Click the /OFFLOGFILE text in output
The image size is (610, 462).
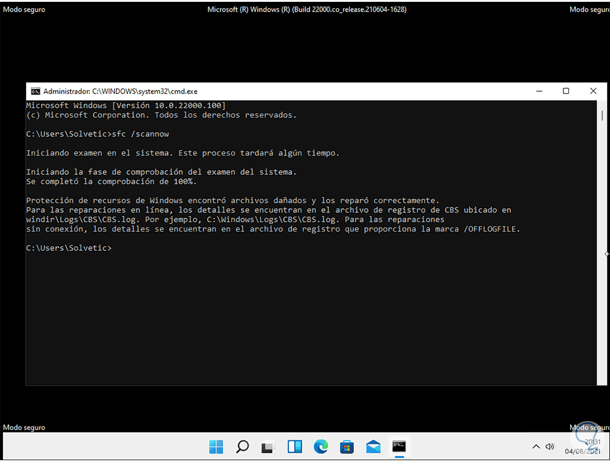492,229
